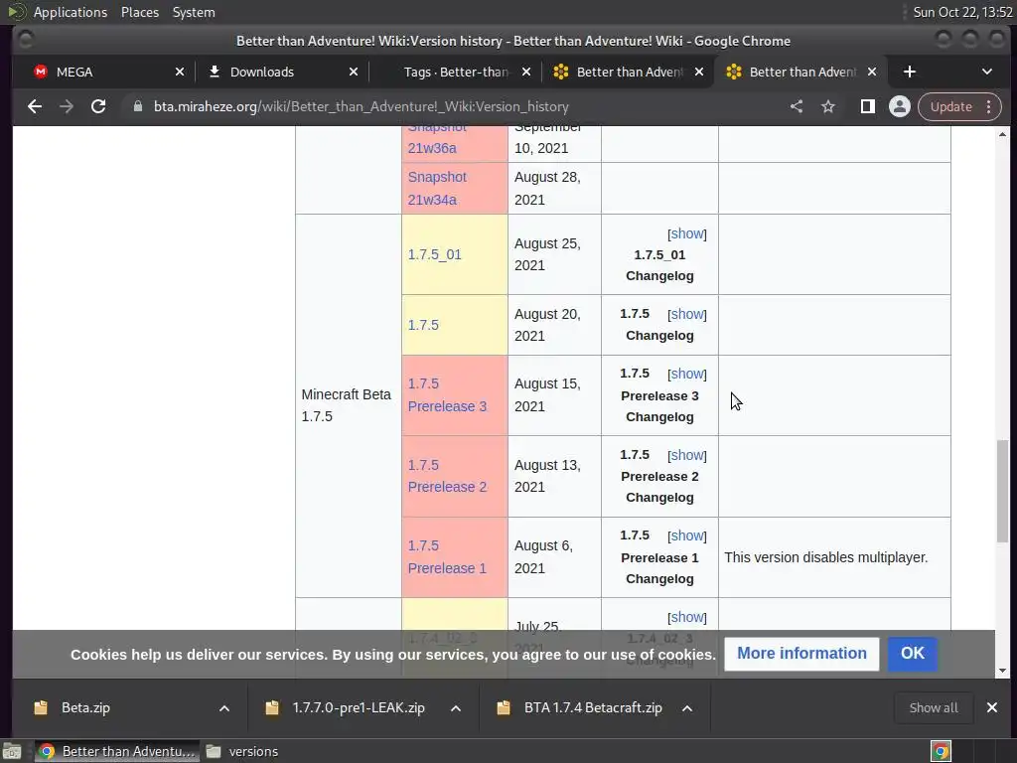Select the Better than Adventu... taskbar entry

[117, 751]
